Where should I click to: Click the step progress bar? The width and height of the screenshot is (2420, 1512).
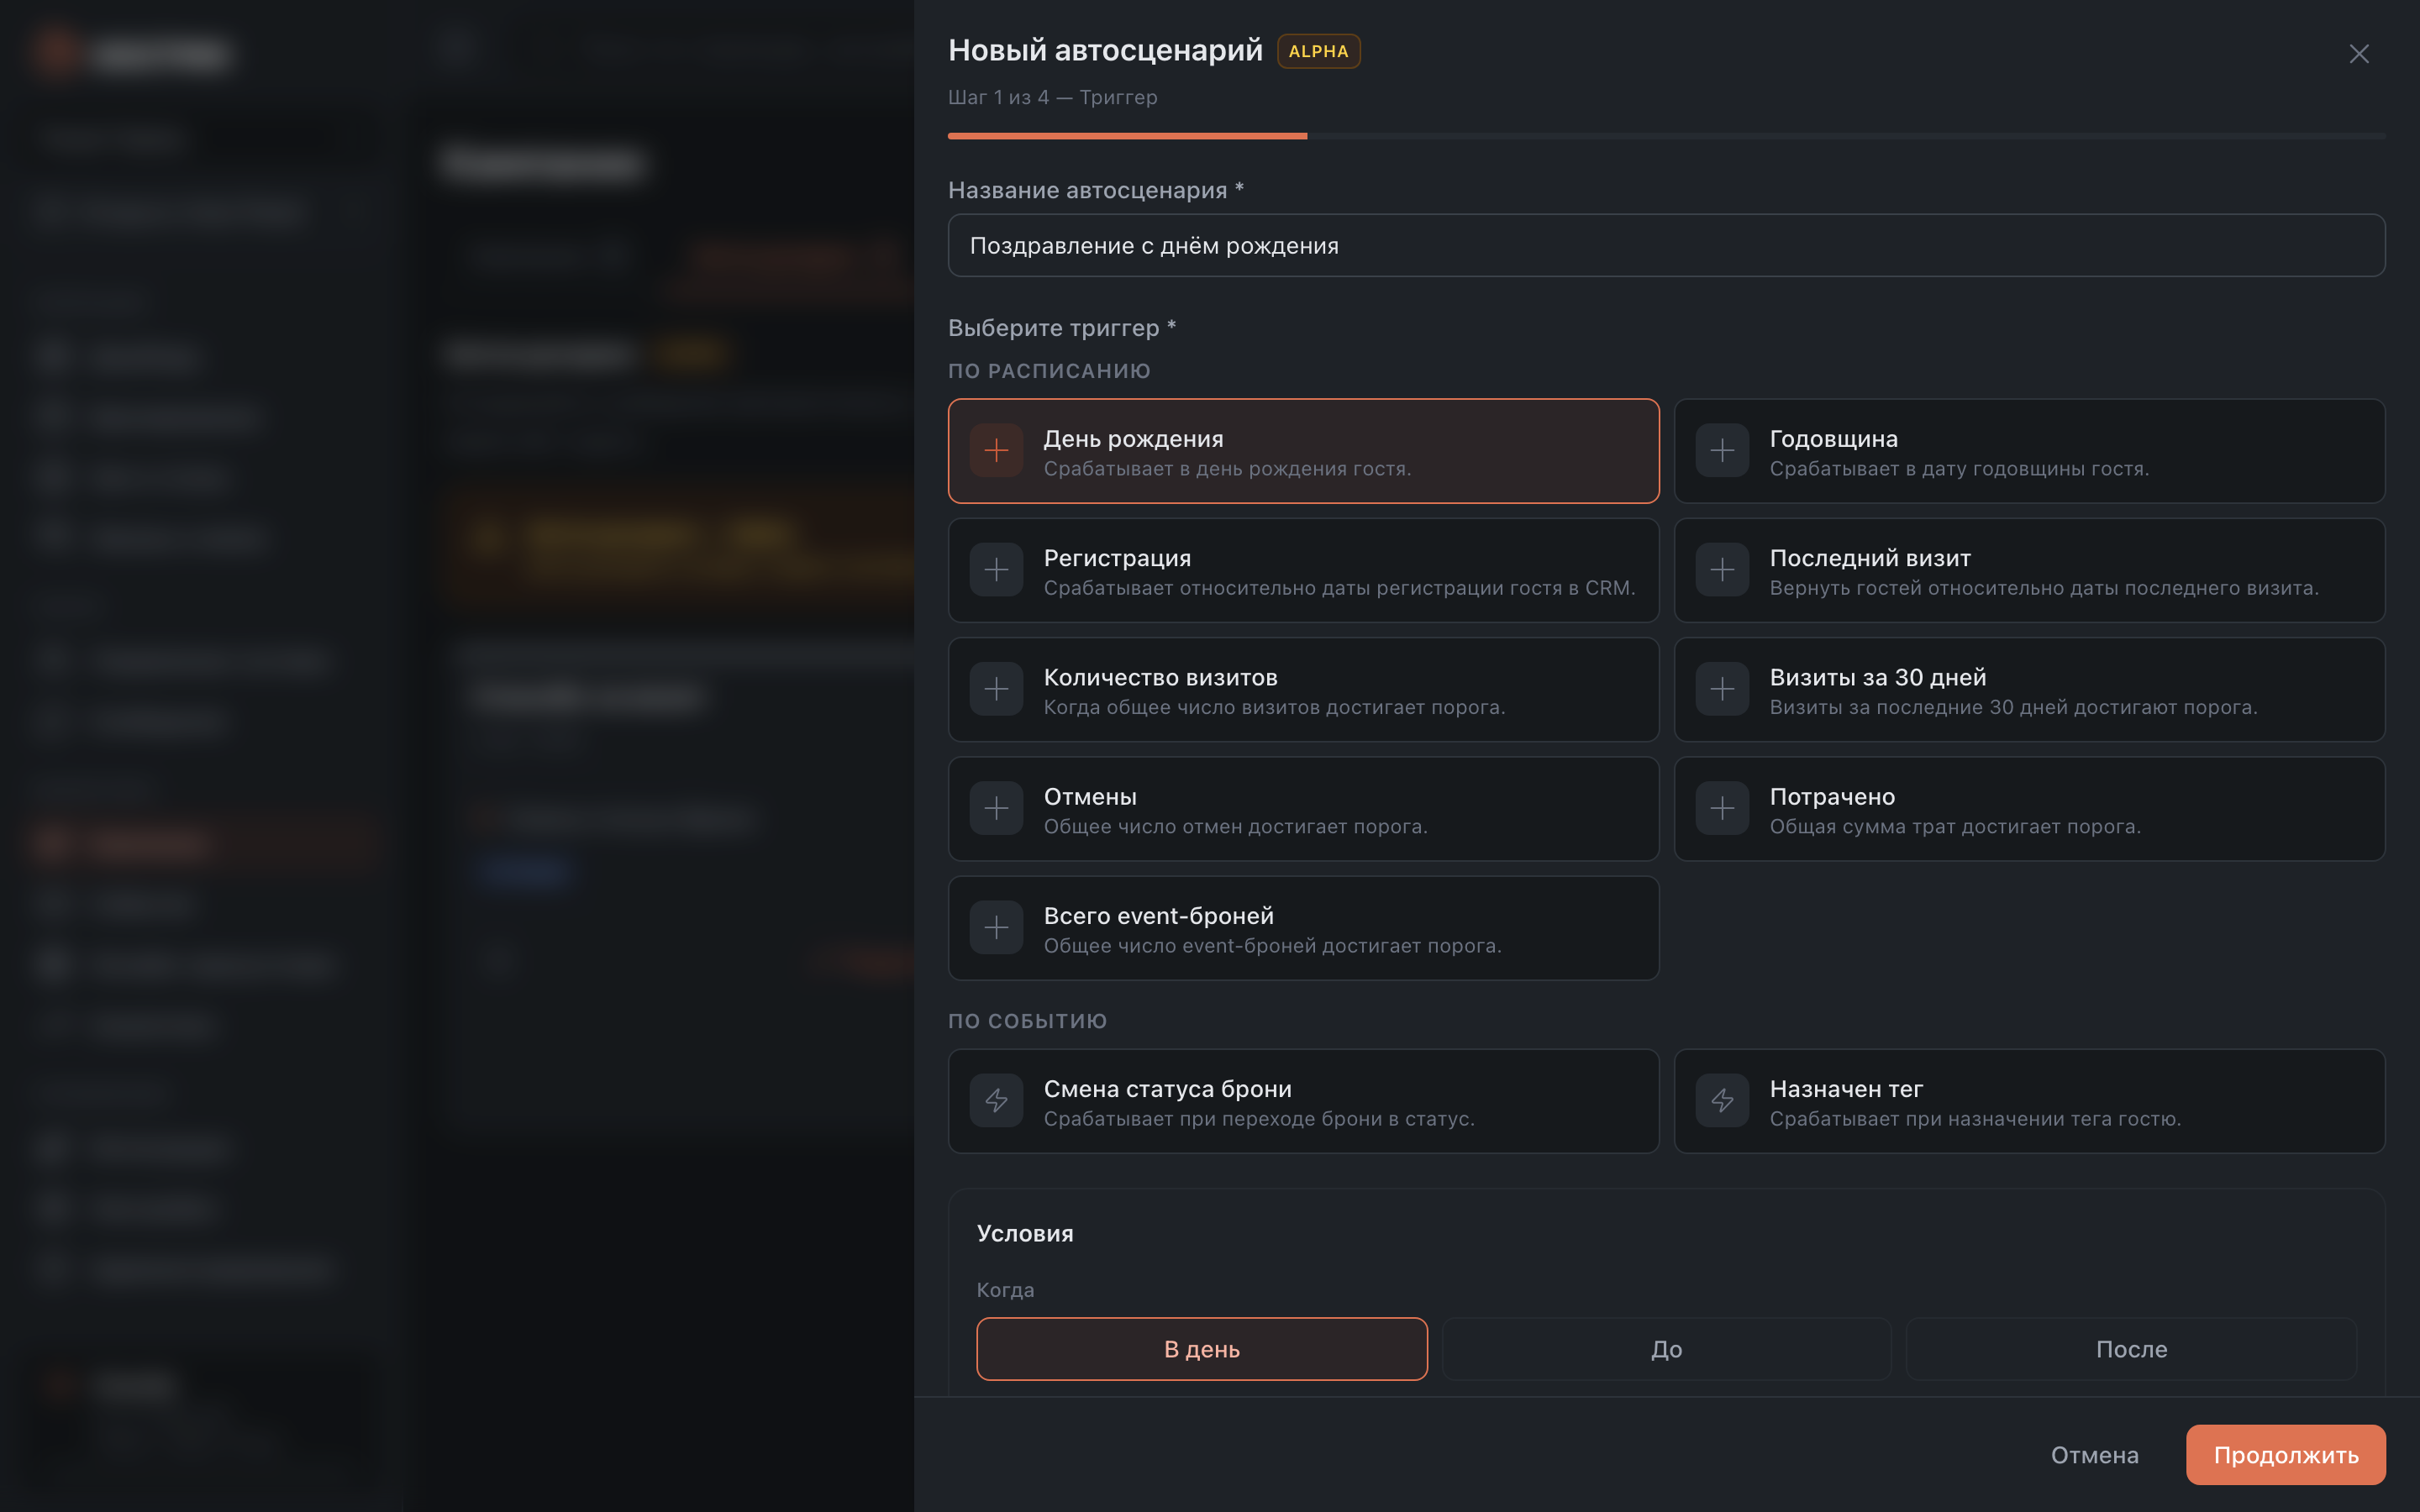(x=1666, y=135)
